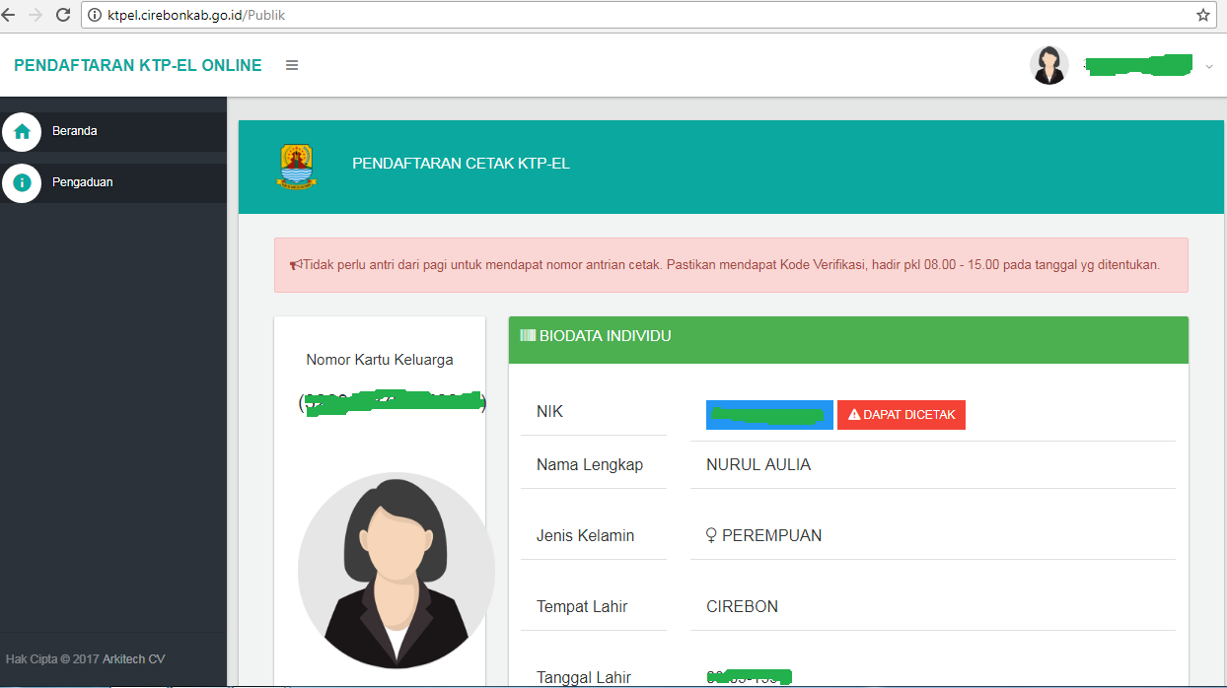Click the site information icon in the address bar

click(x=93, y=15)
